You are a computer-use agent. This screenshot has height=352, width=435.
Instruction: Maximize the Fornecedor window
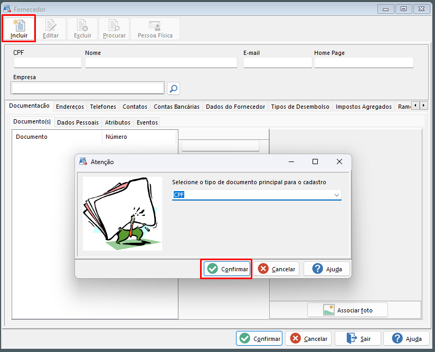(x=404, y=9)
